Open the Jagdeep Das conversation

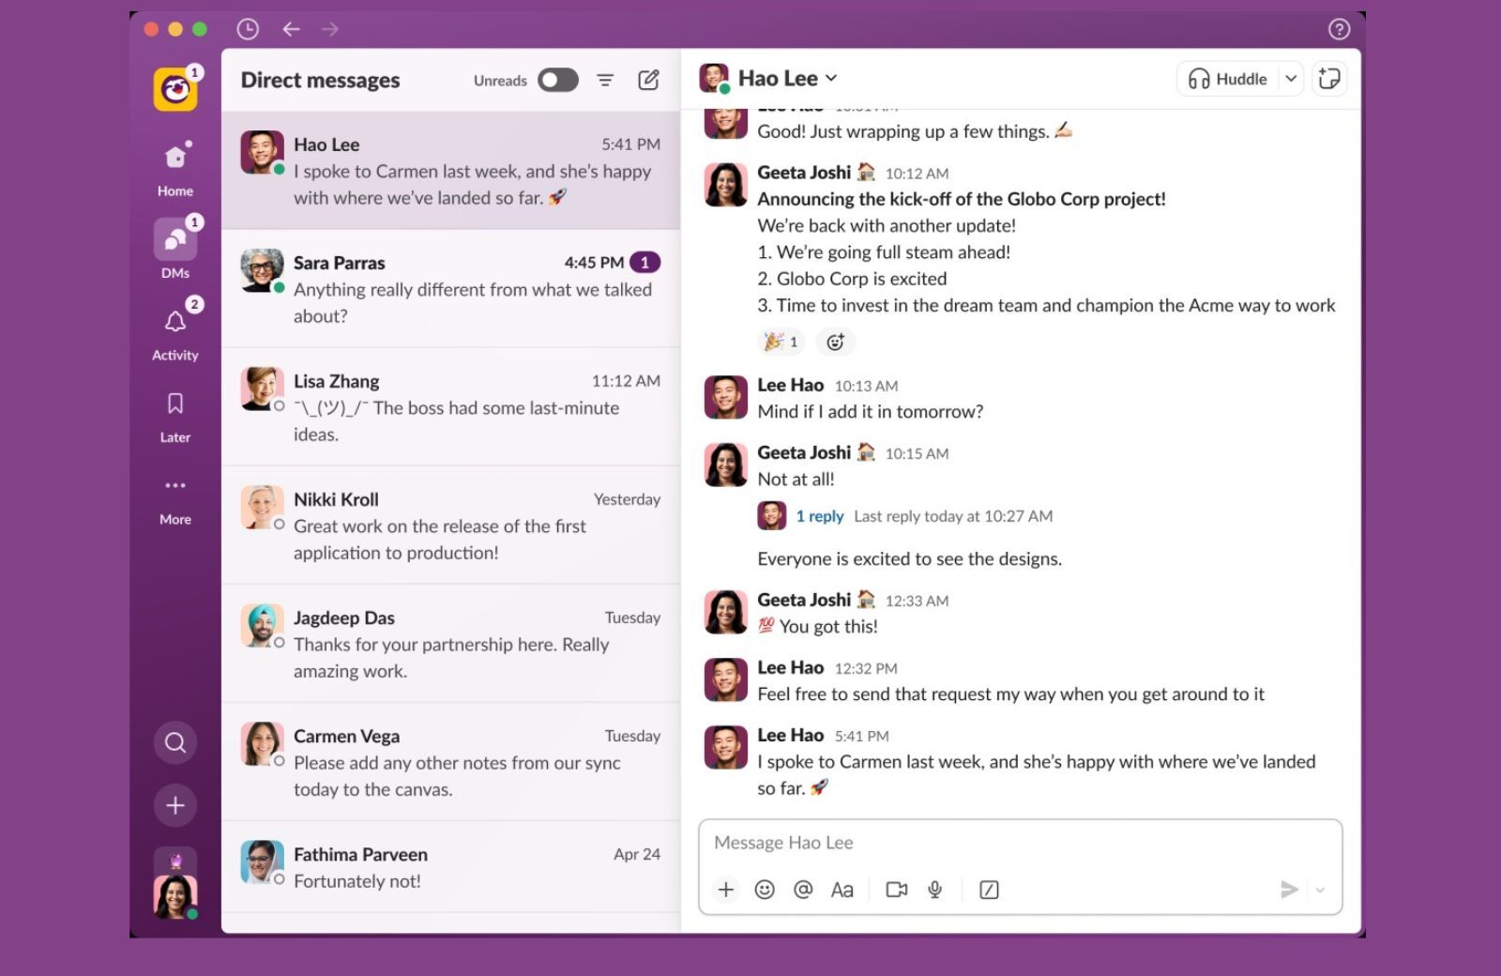pyautogui.click(x=450, y=644)
